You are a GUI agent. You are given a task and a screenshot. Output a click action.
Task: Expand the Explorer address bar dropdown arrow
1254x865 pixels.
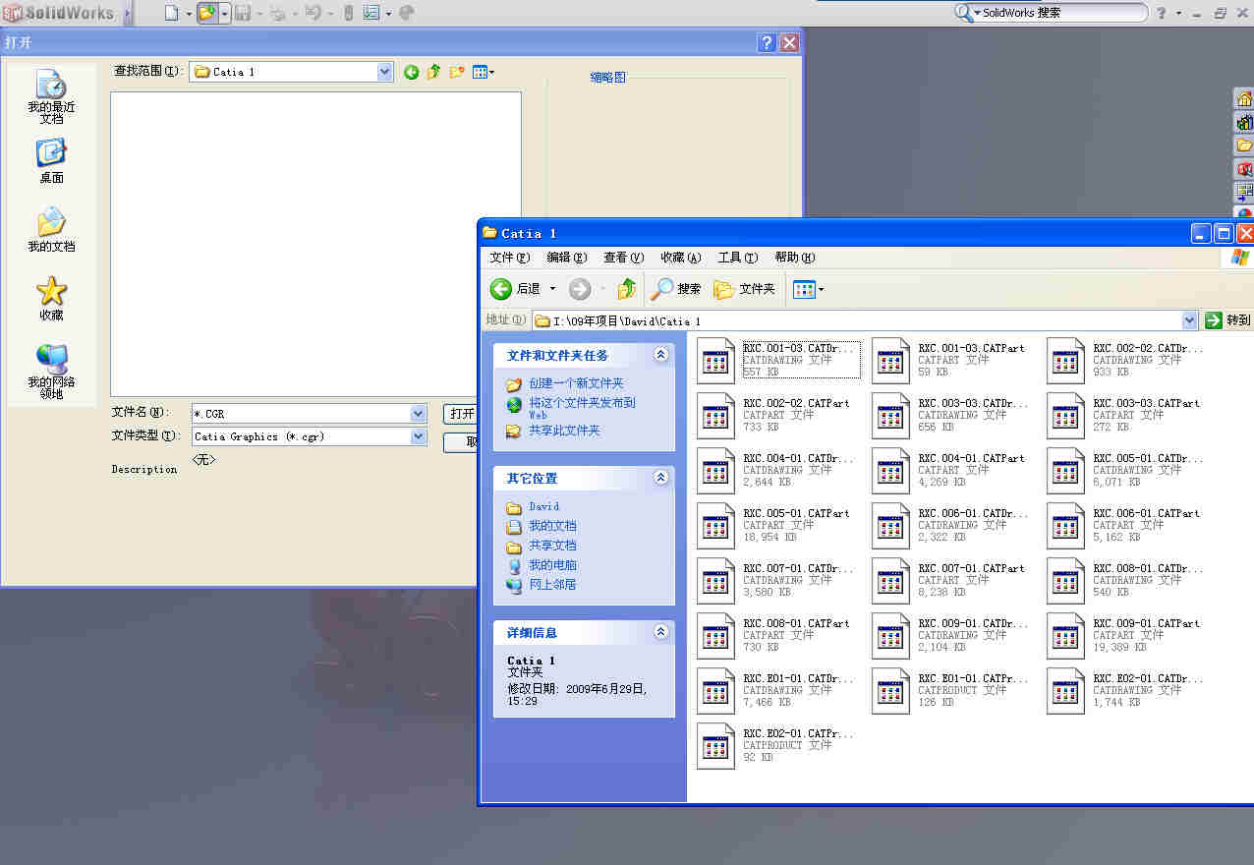pyautogui.click(x=1190, y=320)
